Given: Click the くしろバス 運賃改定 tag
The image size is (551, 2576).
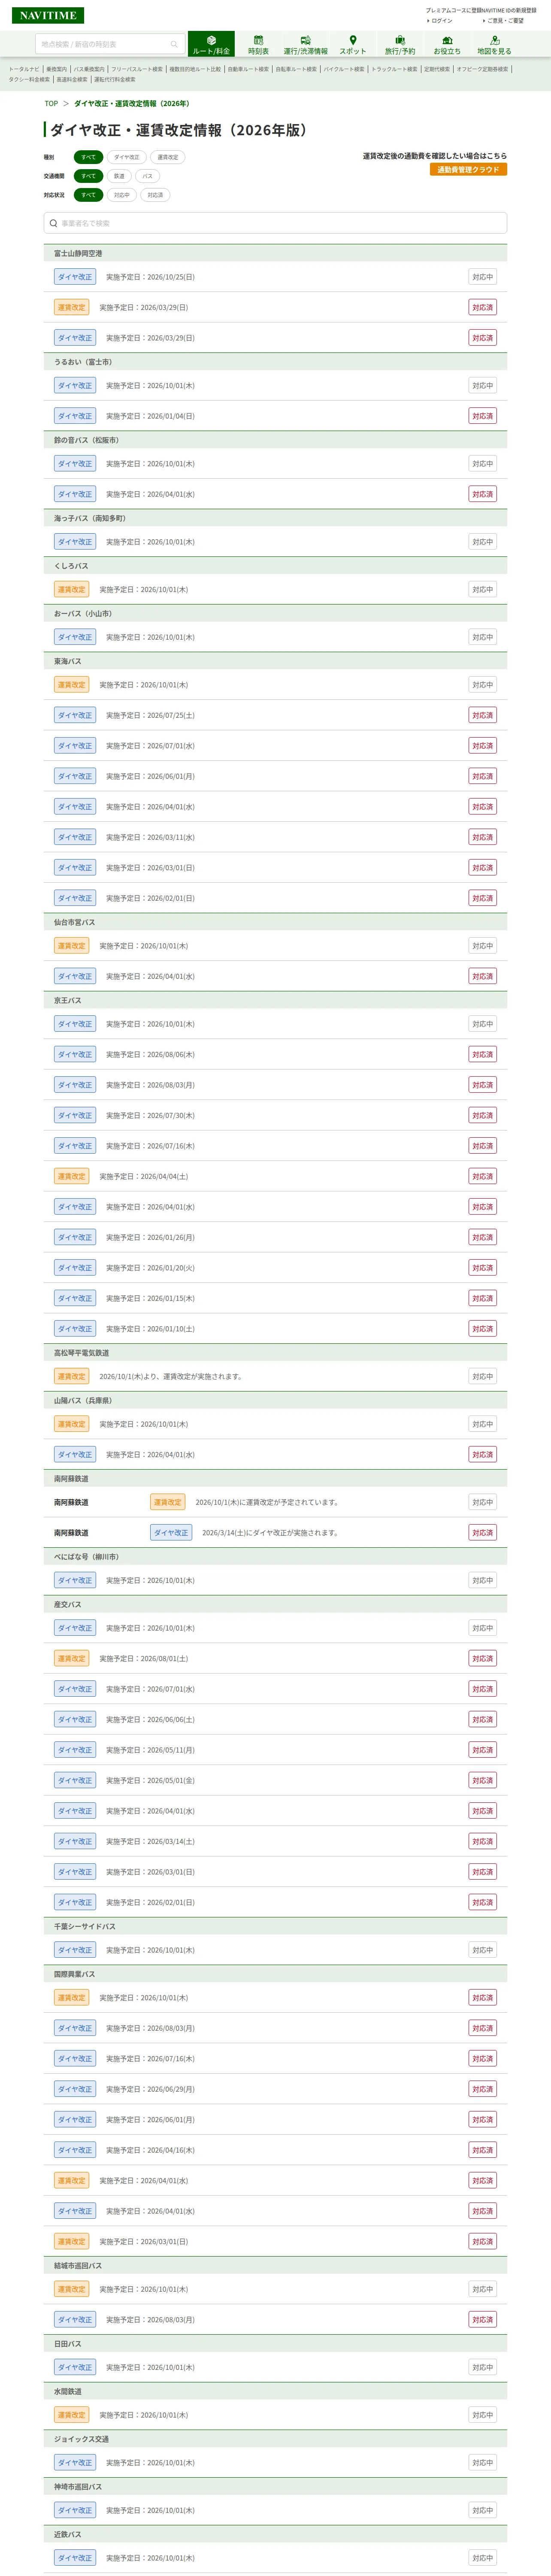Looking at the screenshot, I should (71, 590).
